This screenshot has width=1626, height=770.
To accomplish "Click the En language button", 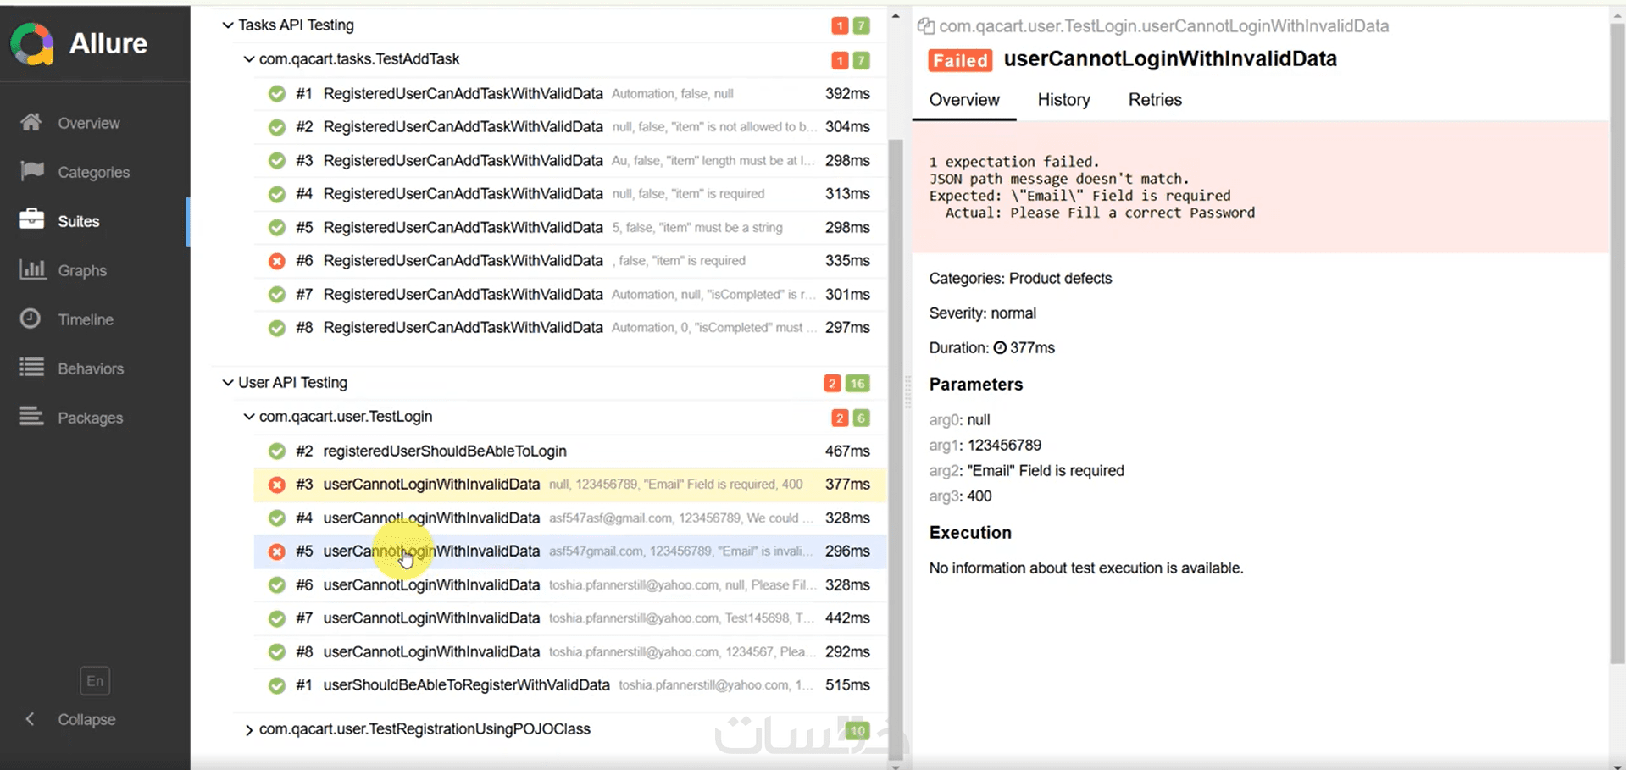I will (x=95, y=681).
